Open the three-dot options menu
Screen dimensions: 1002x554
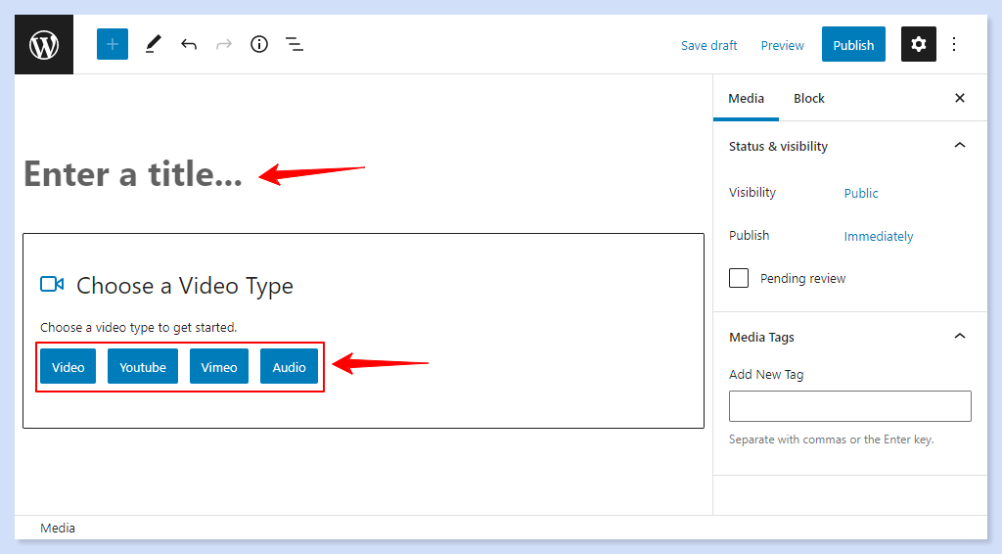coord(954,44)
